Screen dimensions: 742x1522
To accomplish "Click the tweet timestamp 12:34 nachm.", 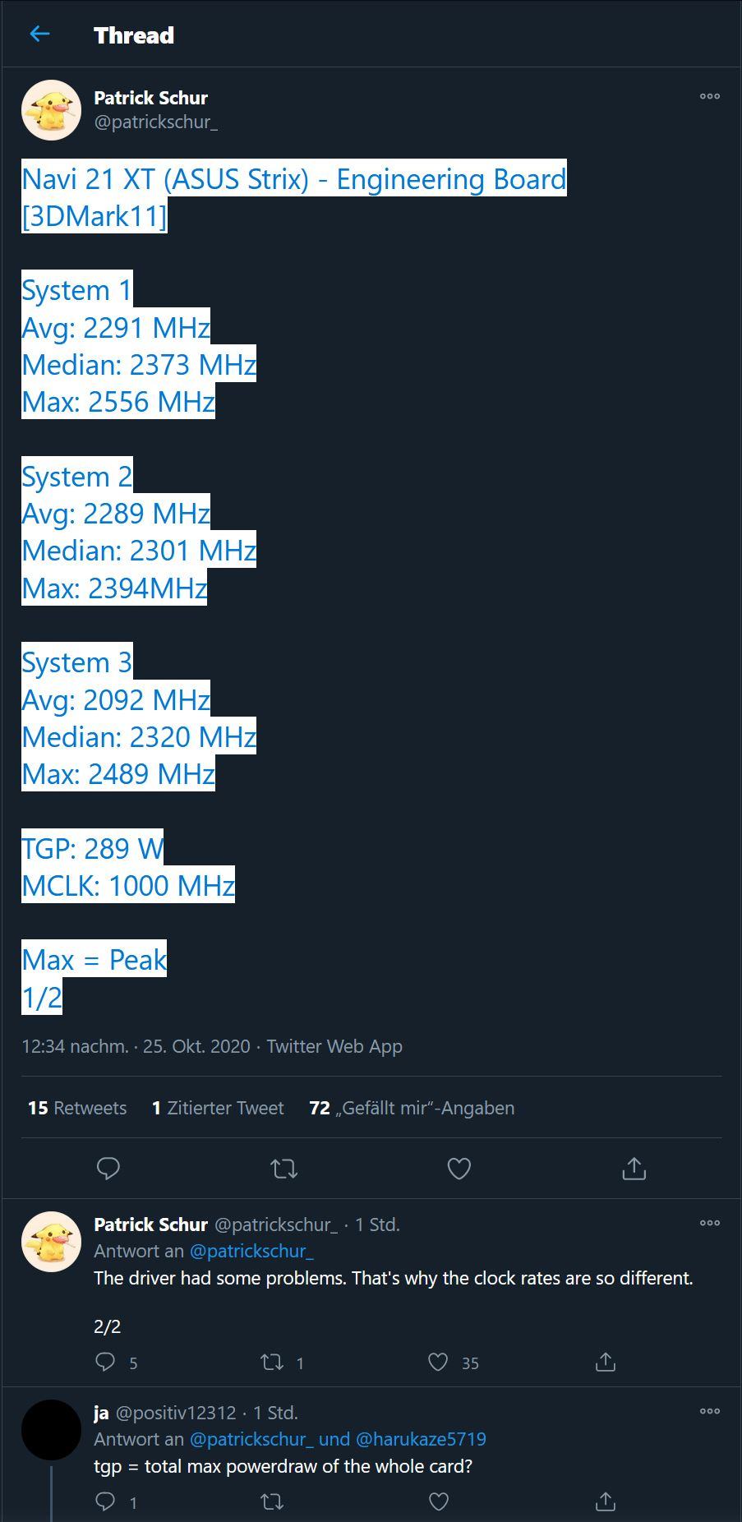I will [75, 1046].
